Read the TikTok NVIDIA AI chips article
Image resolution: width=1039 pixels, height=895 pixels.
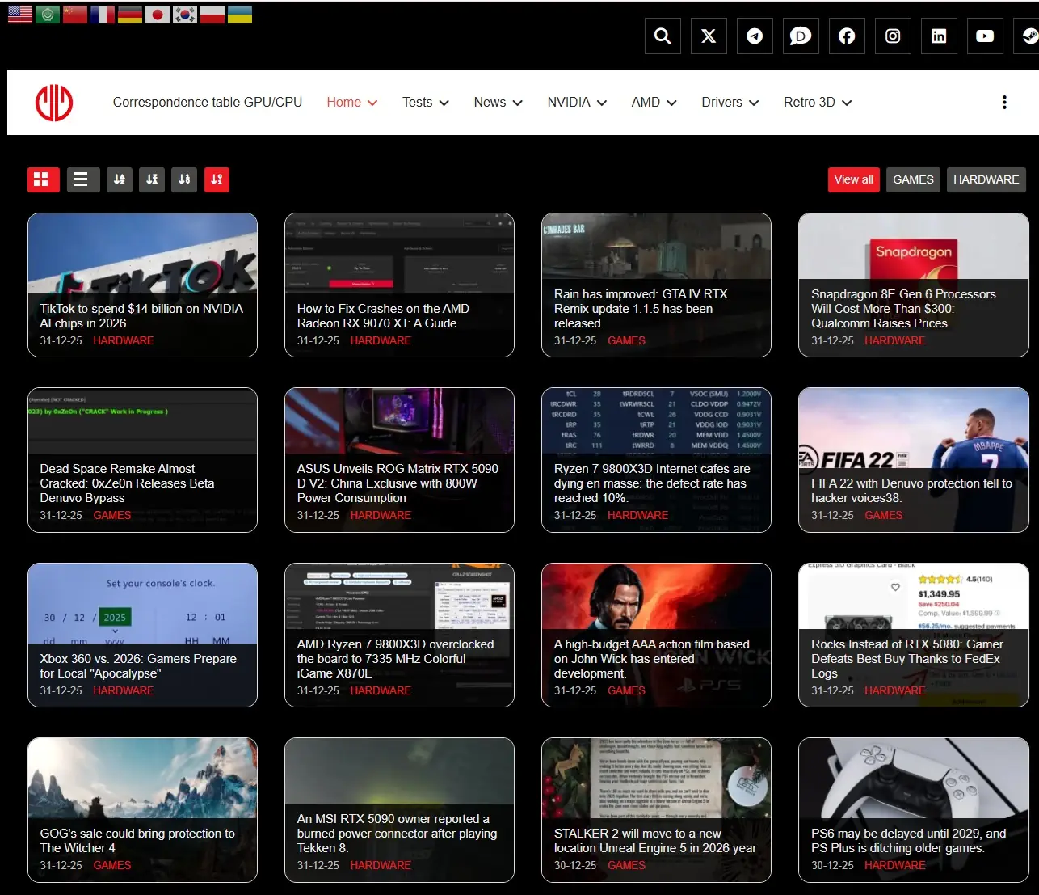tap(141, 316)
